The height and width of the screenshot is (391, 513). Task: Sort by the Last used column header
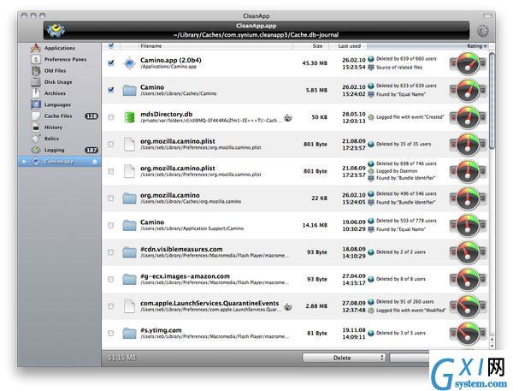point(348,46)
